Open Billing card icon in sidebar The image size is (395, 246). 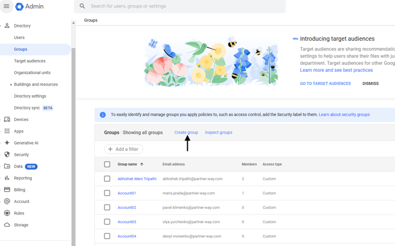7,190
